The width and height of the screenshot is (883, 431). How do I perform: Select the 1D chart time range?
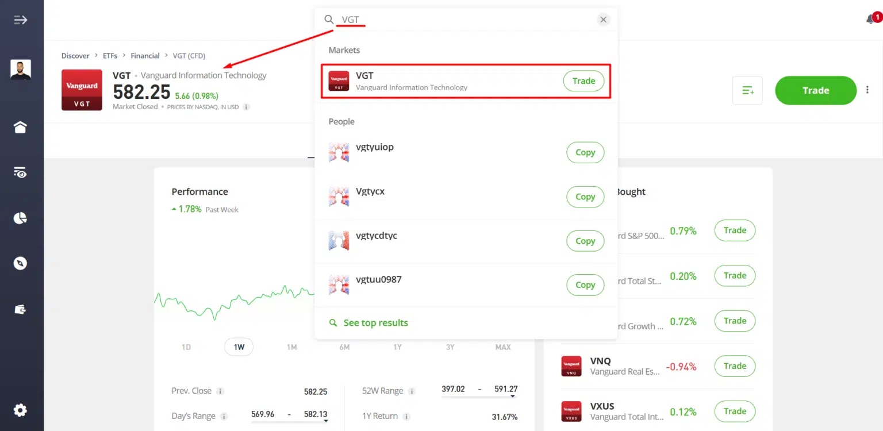(x=186, y=347)
